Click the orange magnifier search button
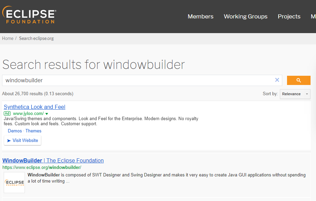The width and height of the screenshot is (316, 201). pos(299,80)
